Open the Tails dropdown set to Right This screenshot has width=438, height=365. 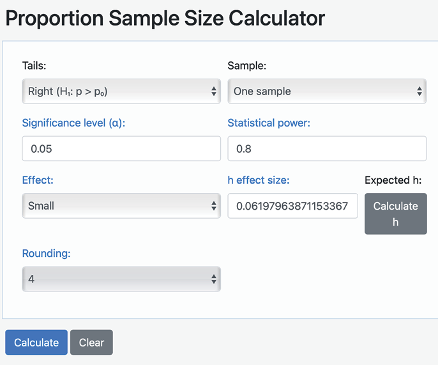[121, 91]
